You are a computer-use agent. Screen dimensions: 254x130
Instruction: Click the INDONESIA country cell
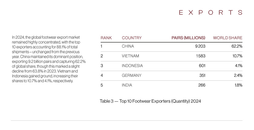point(132,66)
